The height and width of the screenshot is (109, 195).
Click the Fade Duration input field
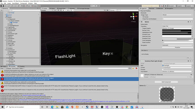[x=177, y=42]
